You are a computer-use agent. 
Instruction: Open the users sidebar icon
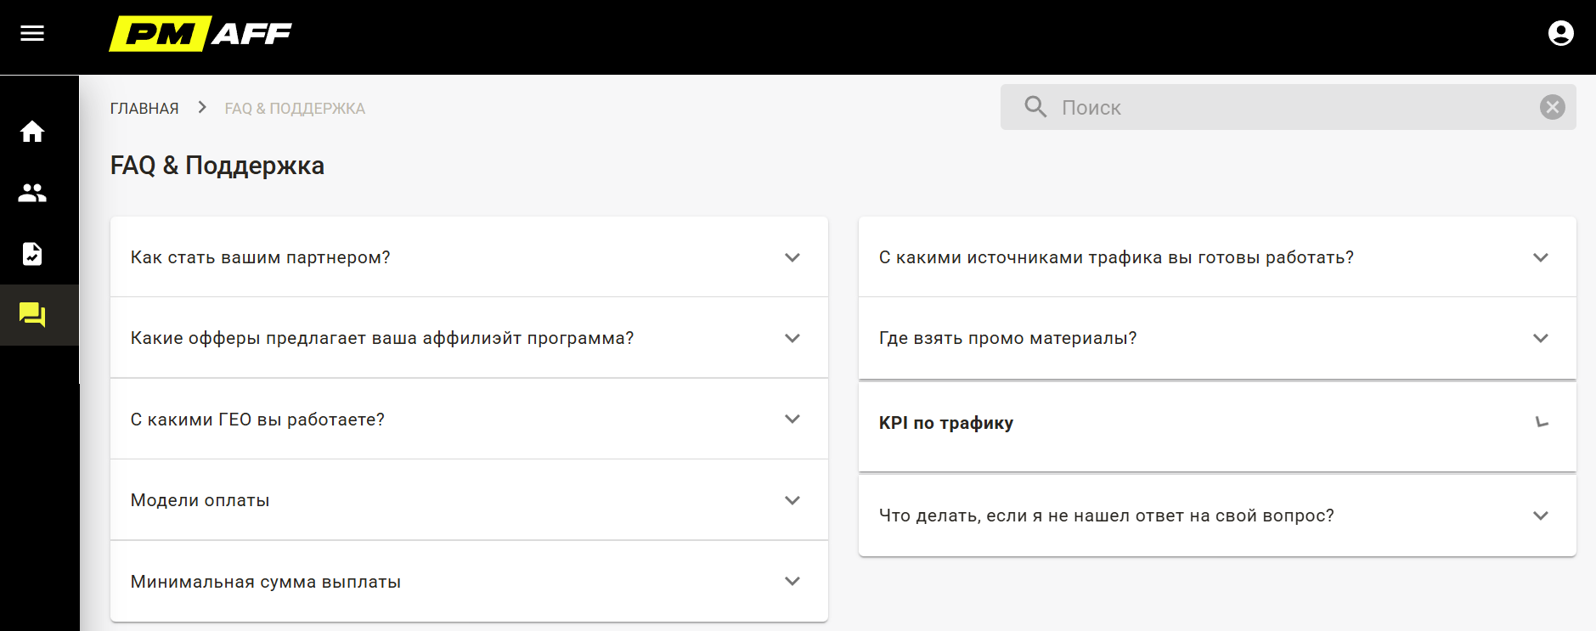click(x=32, y=193)
